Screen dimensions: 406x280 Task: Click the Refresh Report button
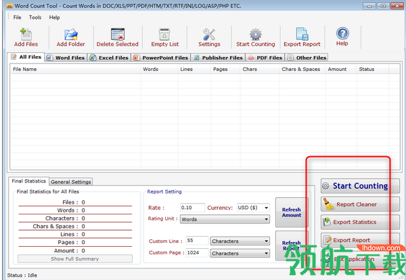point(292,246)
